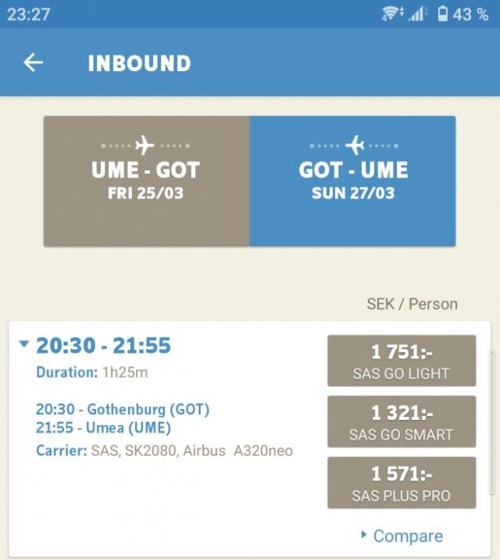
Task: Tap the 20:30 - 21:55 time heading
Action: [103, 346]
